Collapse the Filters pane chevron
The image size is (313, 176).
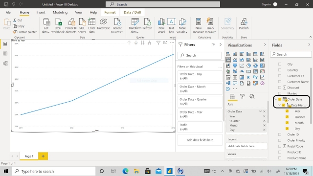221,44
